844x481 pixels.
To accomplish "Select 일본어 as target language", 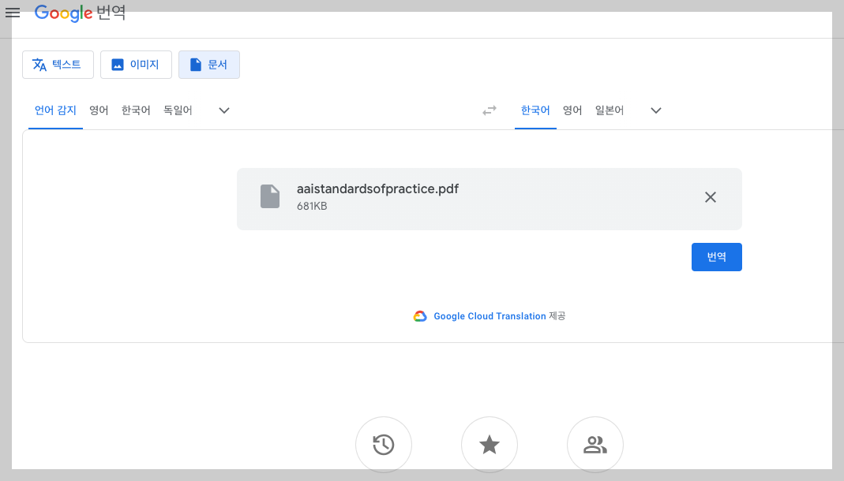I will [610, 110].
